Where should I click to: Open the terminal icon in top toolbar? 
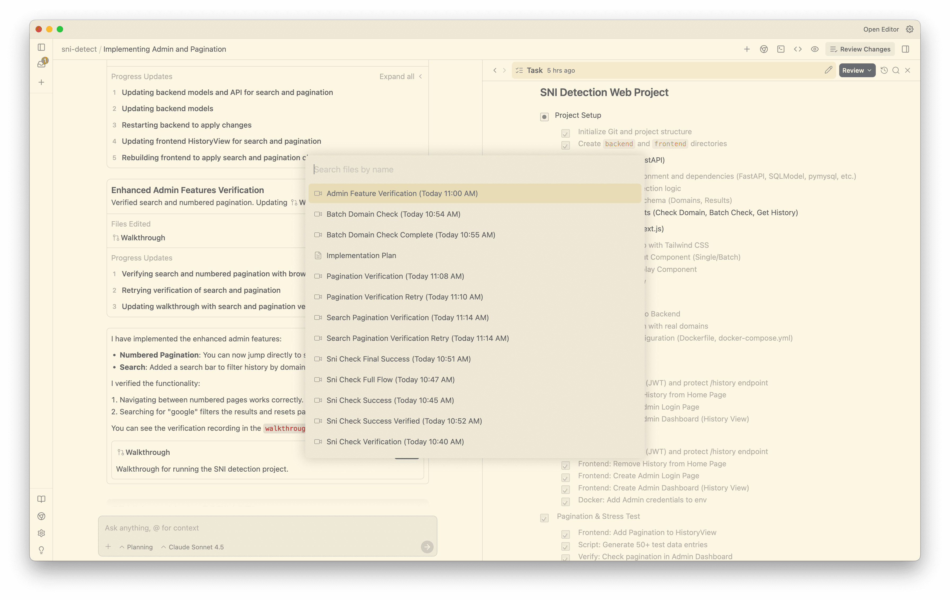pyautogui.click(x=780, y=49)
